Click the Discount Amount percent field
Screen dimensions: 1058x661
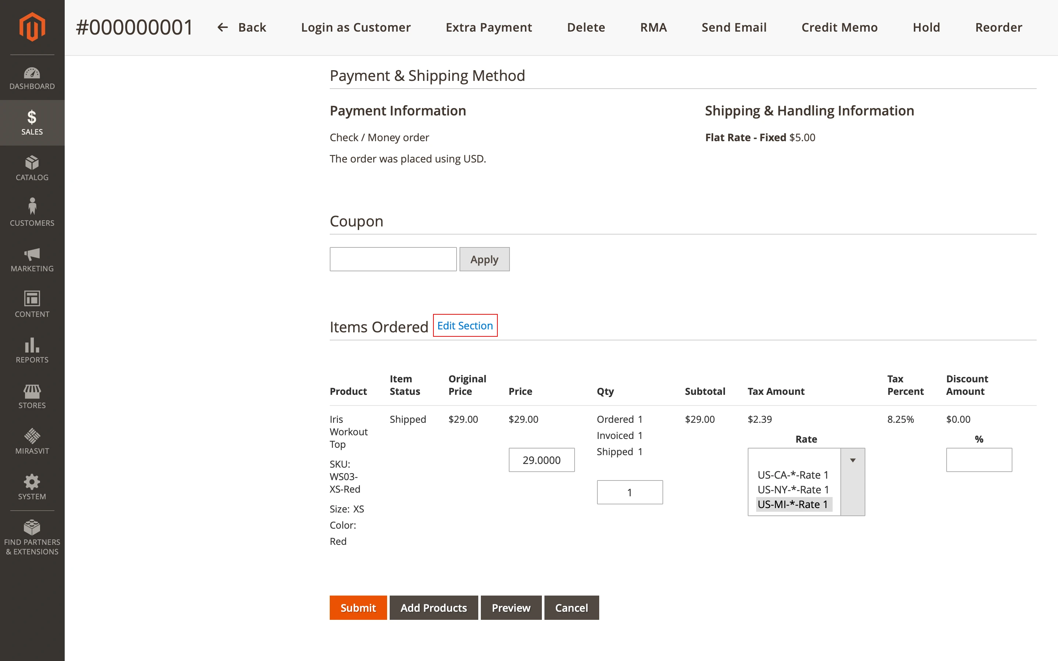[979, 460]
